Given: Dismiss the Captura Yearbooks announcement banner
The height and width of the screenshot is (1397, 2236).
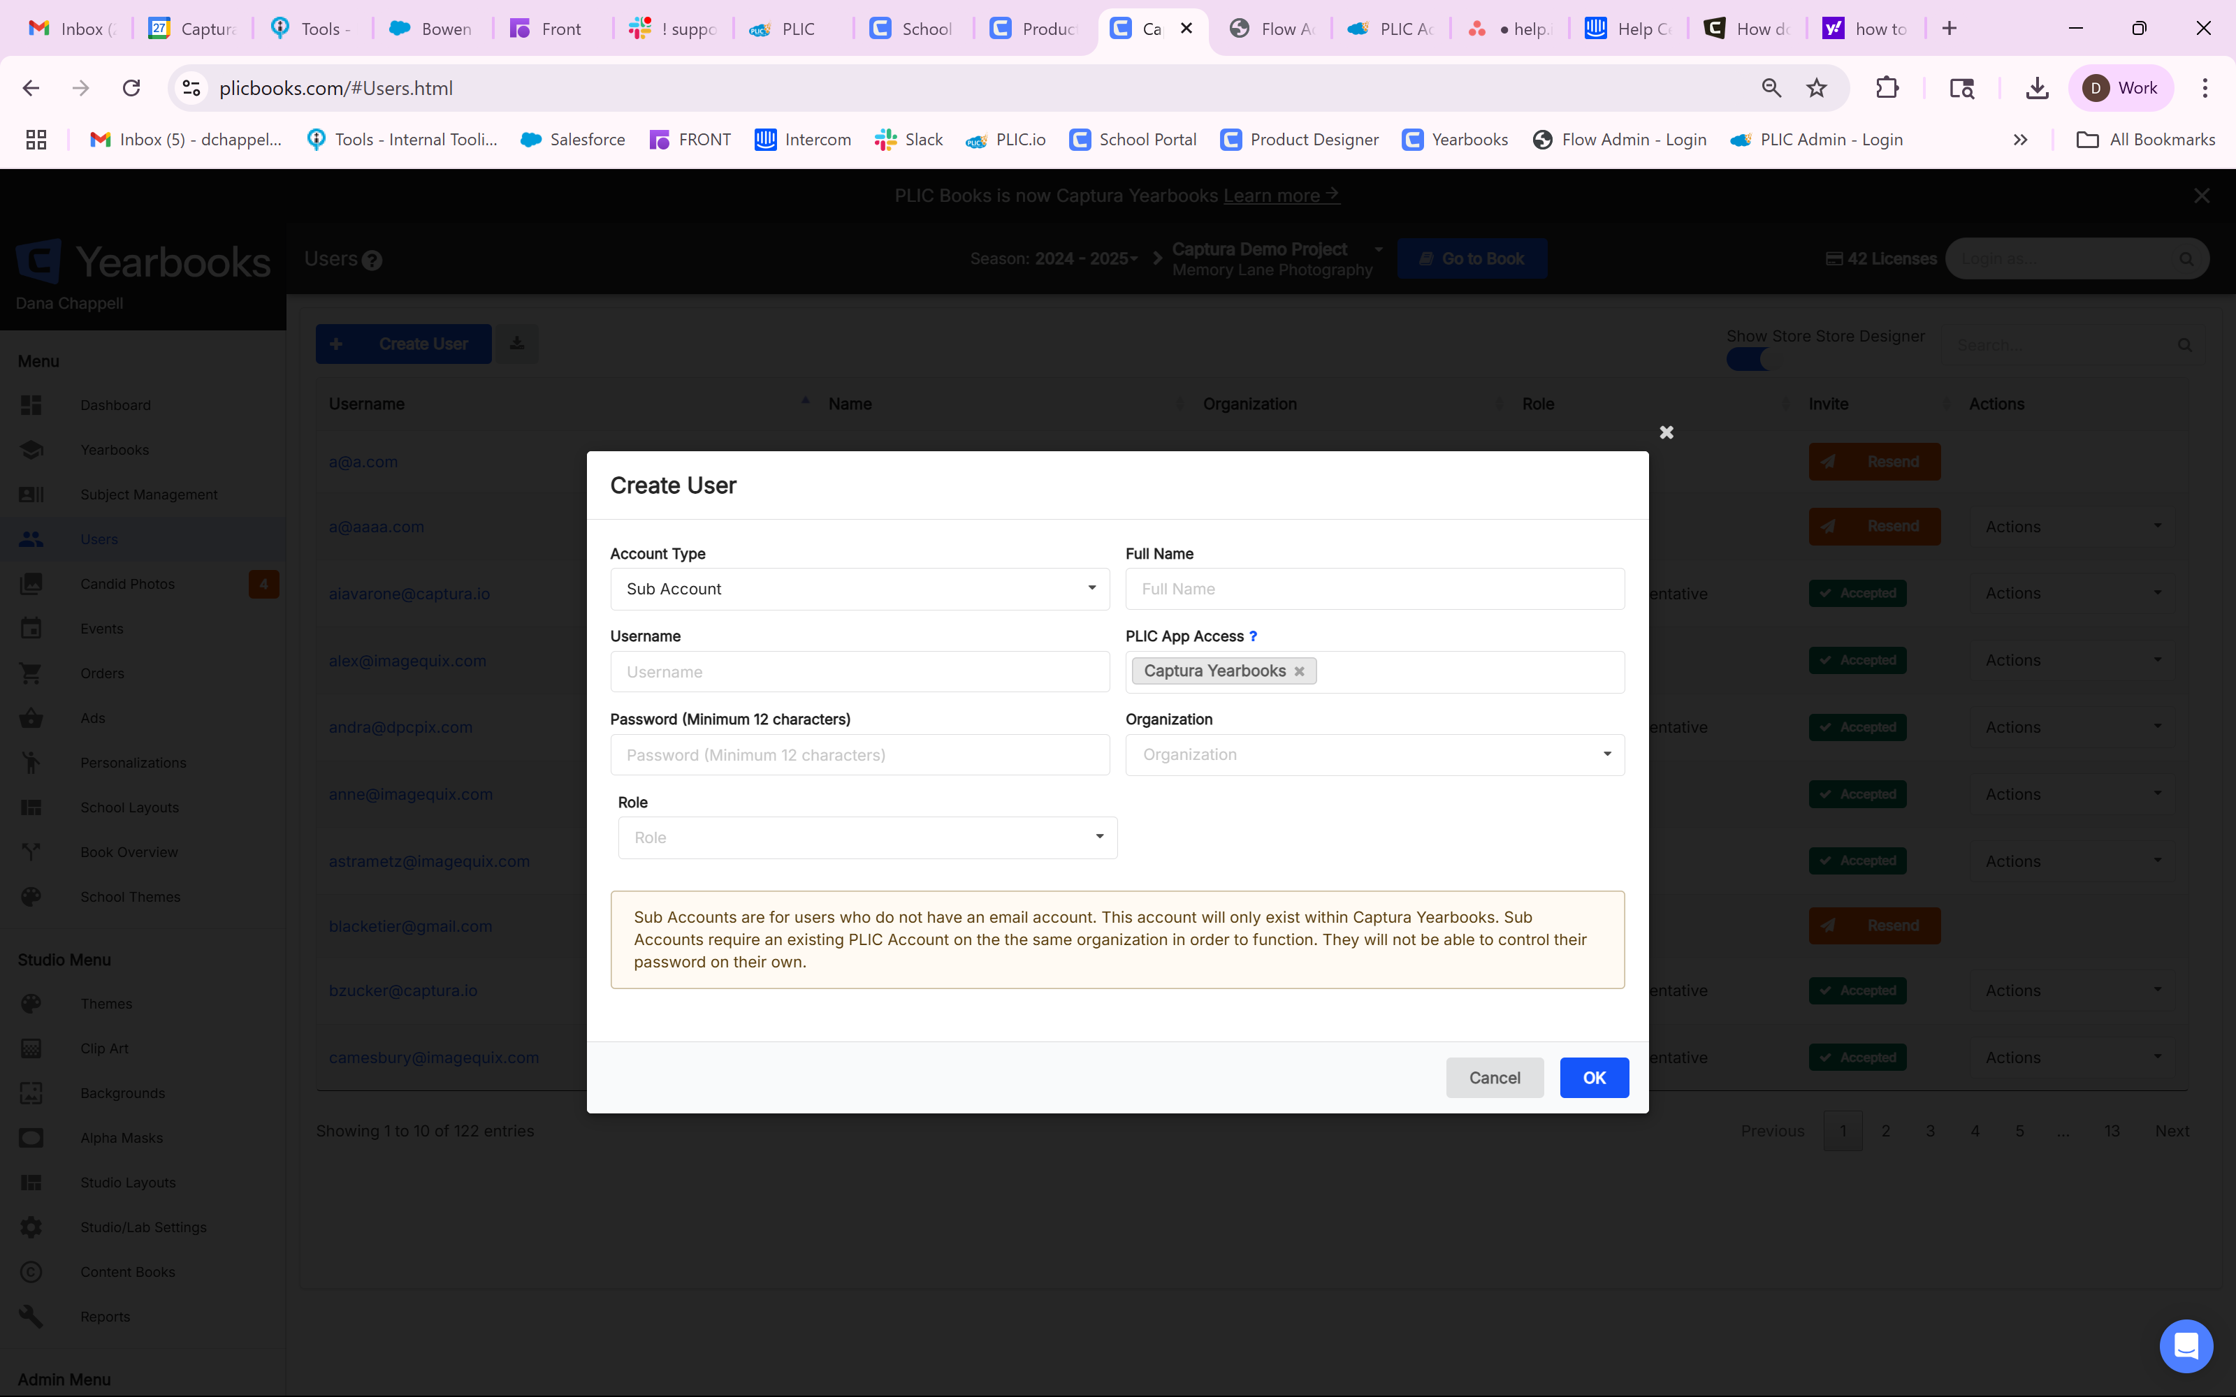Looking at the screenshot, I should coord(2202,196).
